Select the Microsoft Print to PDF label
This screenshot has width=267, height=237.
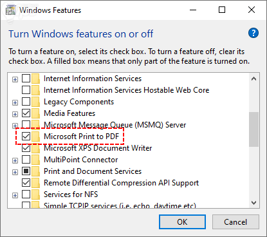[x=82, y=137]
